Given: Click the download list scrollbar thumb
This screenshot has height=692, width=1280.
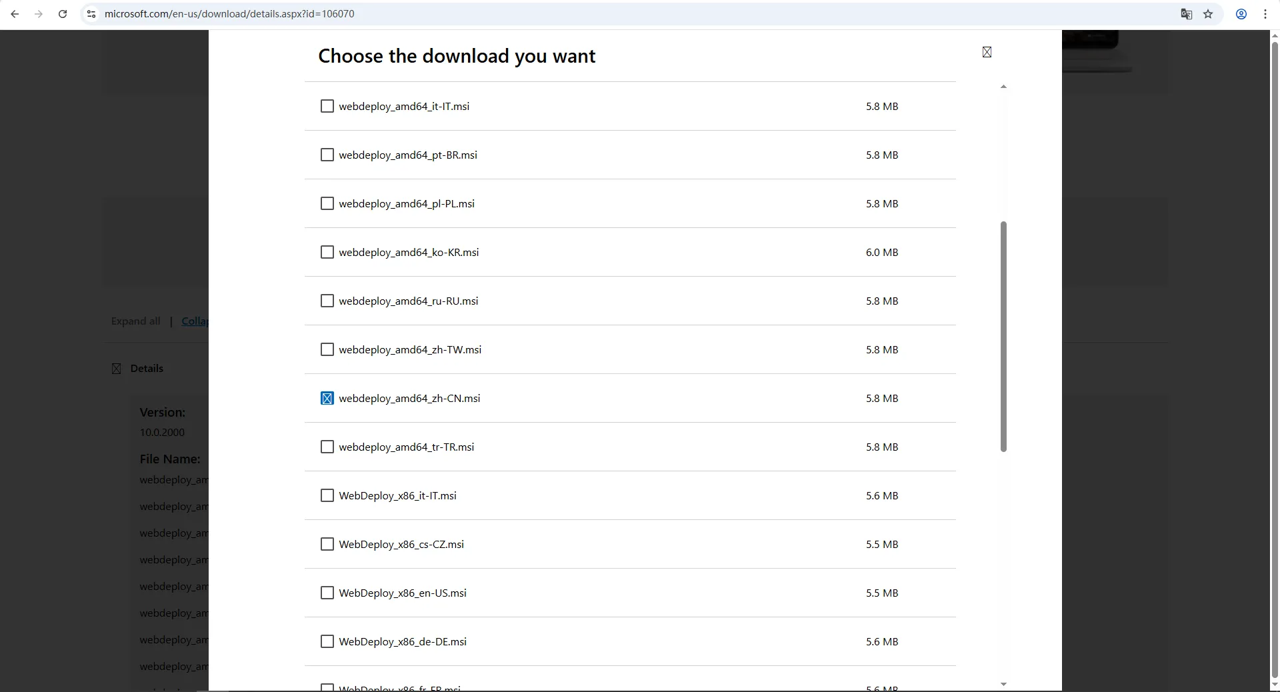Looking at the screenshot, I should [1003, 336].
